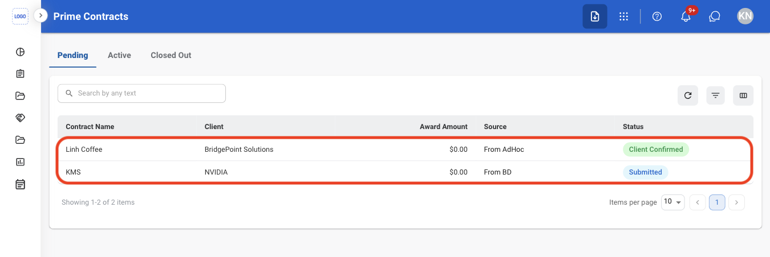The width and height of the screenshot is (770, 257).
Task: Open the KN user avatar menu
Action: tap(745, 16)
